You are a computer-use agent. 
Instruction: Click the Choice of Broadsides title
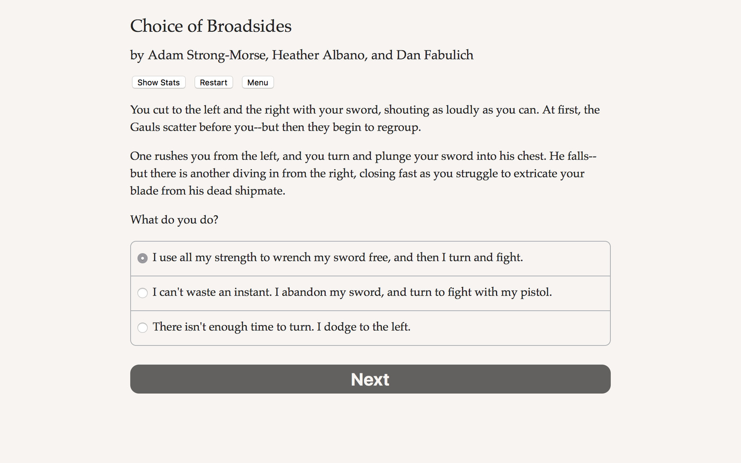click(211, 26)
